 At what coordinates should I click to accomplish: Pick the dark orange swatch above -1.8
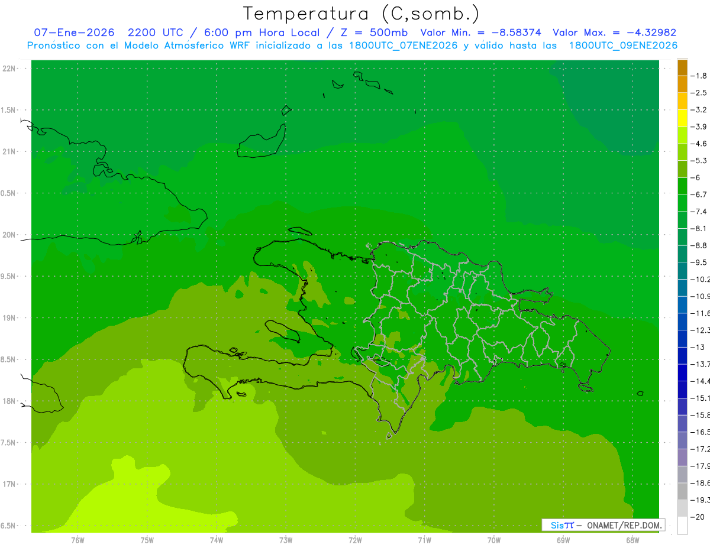682,67
